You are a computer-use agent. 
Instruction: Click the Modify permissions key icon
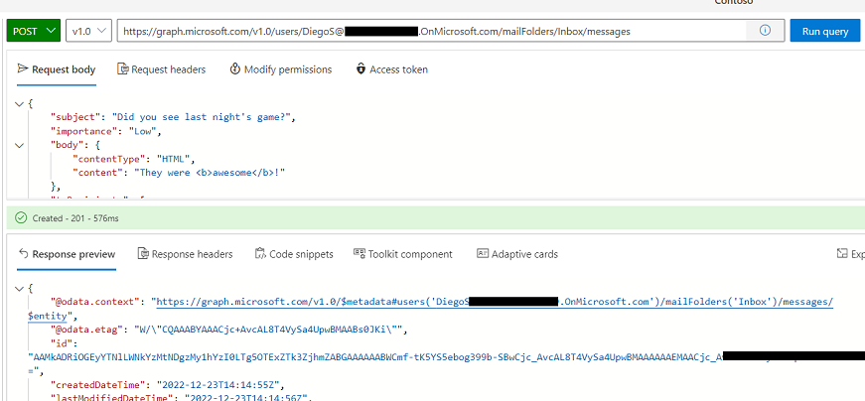click(x=235, y=68)
